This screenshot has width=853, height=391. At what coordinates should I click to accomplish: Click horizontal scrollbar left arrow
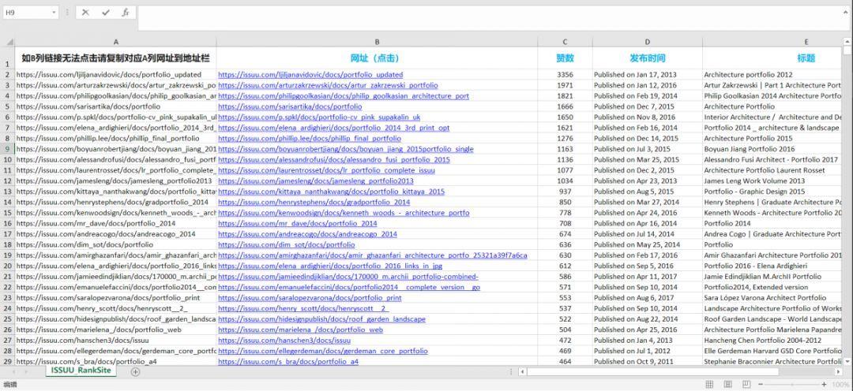pos(522,372)
